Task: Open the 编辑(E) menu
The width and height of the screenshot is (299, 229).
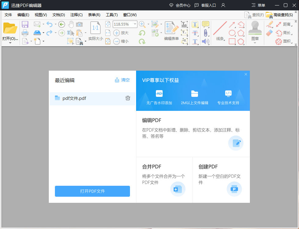Action: [x=23, y=15]
